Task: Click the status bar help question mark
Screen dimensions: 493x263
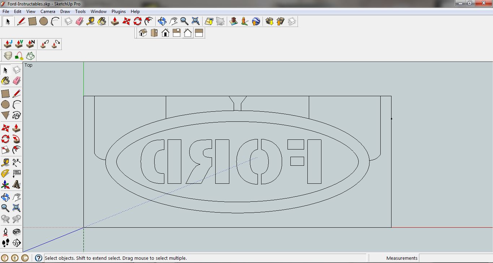Action: click(x=38, y=258)
